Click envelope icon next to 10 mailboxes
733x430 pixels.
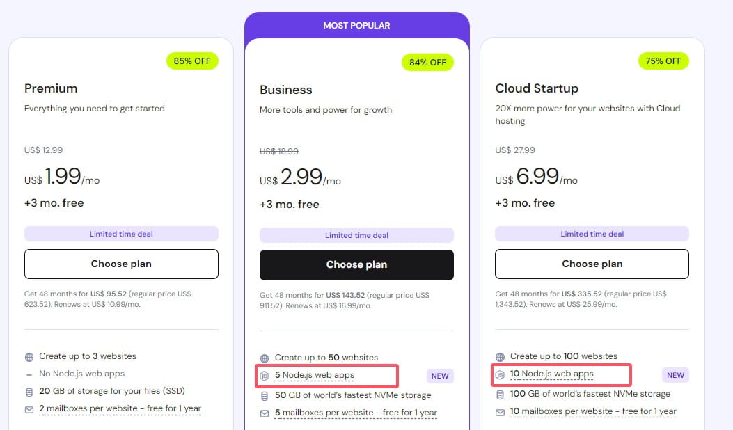click(x=500, y=412)
